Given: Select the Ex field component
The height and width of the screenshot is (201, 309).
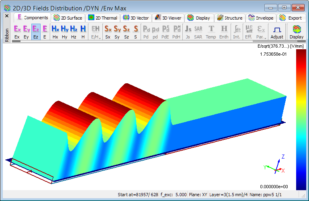Looking at the screenshot, I should coord(17,32).
